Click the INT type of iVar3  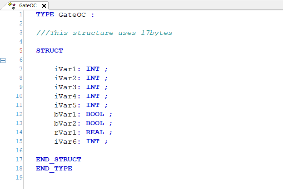click(x=93, y=87)
